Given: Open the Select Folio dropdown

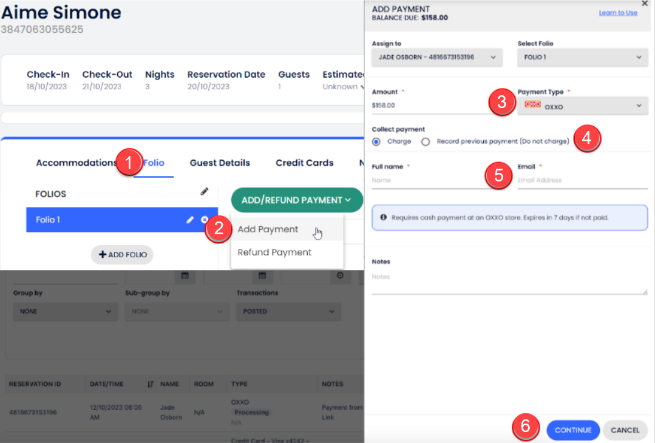Looking at the screenshot, I should tap(583, 57).
